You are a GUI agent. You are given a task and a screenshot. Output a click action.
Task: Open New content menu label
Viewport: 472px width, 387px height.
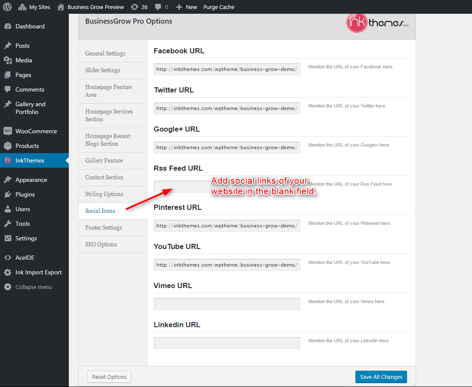click(x=191, y=7)
